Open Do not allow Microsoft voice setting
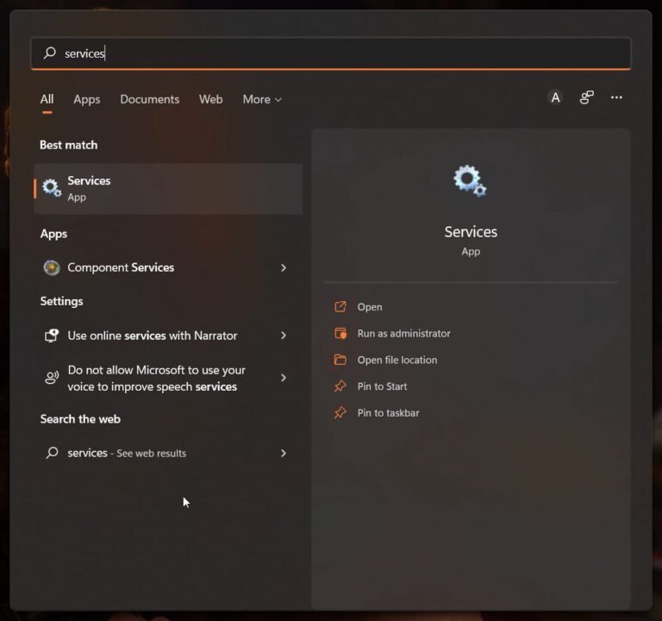662x621 pixels. 168,378
